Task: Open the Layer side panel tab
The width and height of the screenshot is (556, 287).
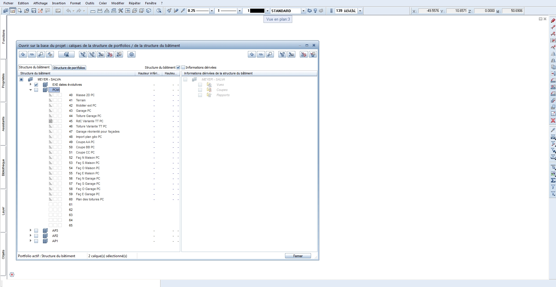Action: (3, 211)
